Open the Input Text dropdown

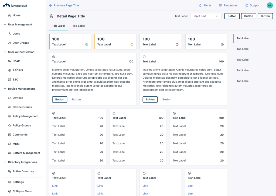tap(206, 16)
